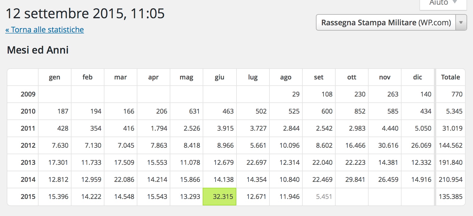This screenshot has height=216, width=473.
Task: Click the Totale column header
Action: tap(450, 77)
